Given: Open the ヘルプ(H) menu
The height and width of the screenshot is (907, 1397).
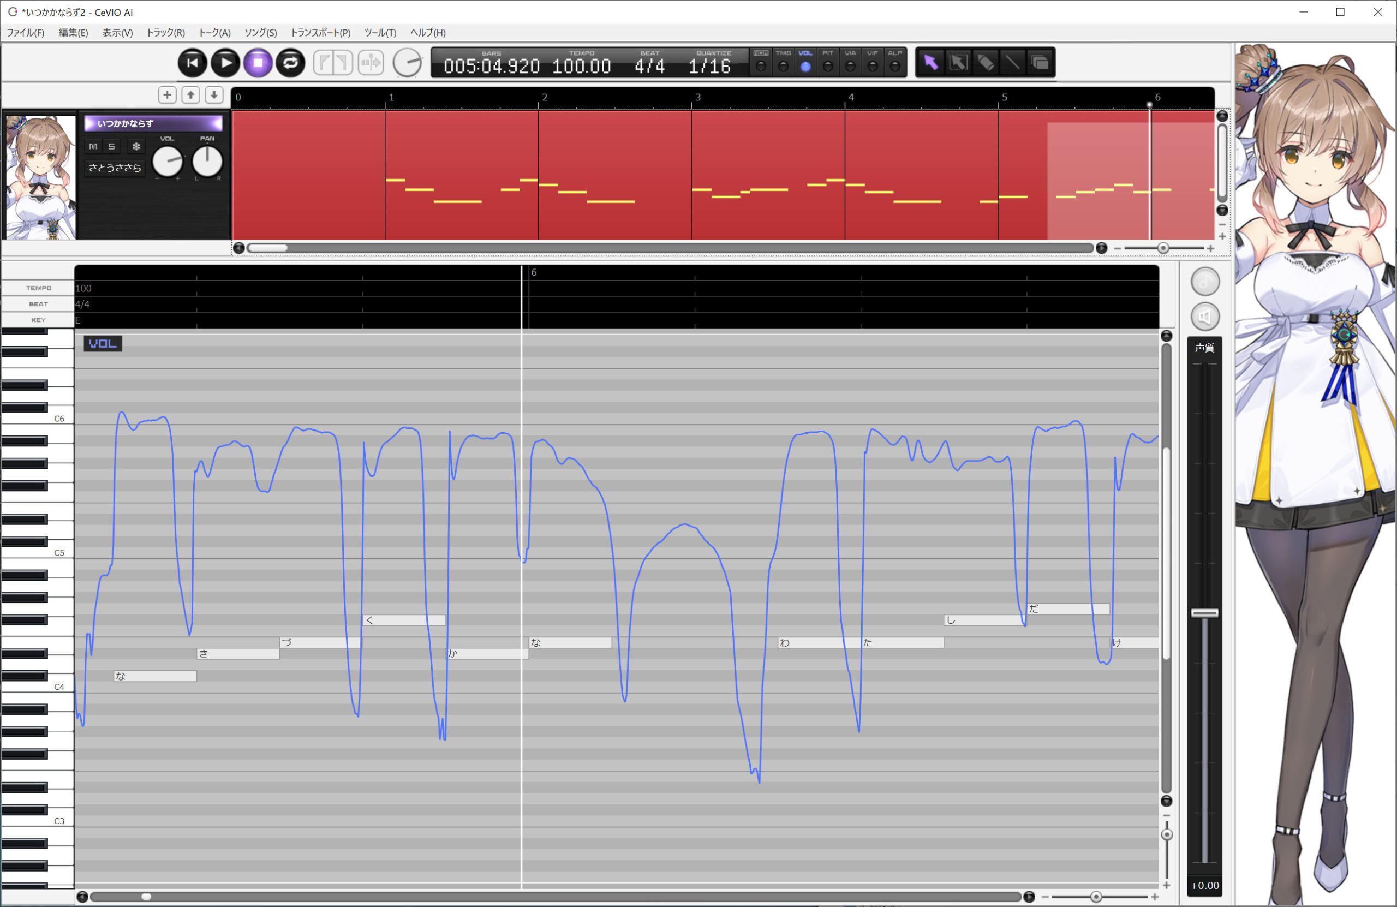Looking at the screenshot, I should point(428,33).
